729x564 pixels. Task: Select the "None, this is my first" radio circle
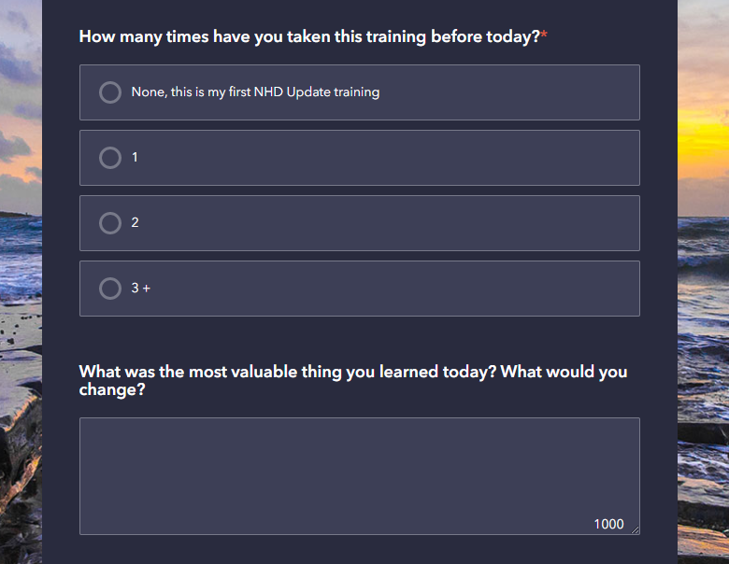[110, 92]
